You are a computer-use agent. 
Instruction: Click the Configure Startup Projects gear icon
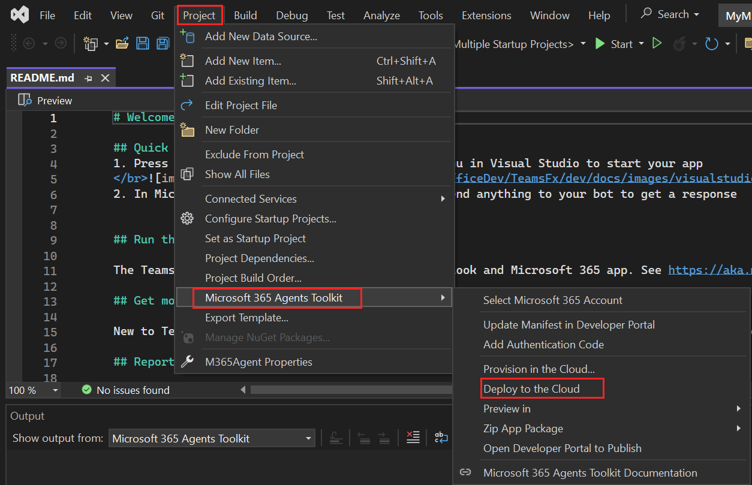click(x=187, y=218)
